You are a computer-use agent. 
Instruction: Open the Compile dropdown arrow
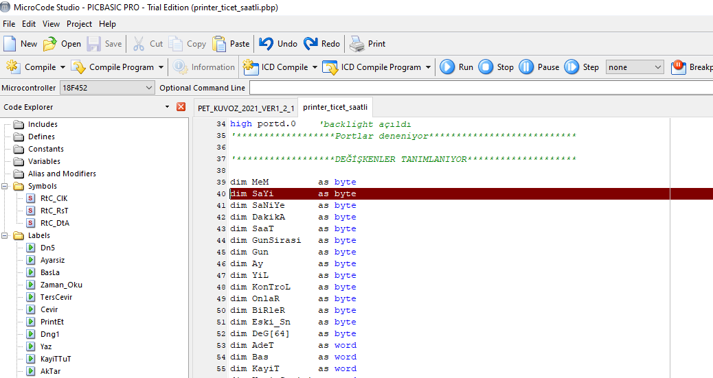click(63, 67)
